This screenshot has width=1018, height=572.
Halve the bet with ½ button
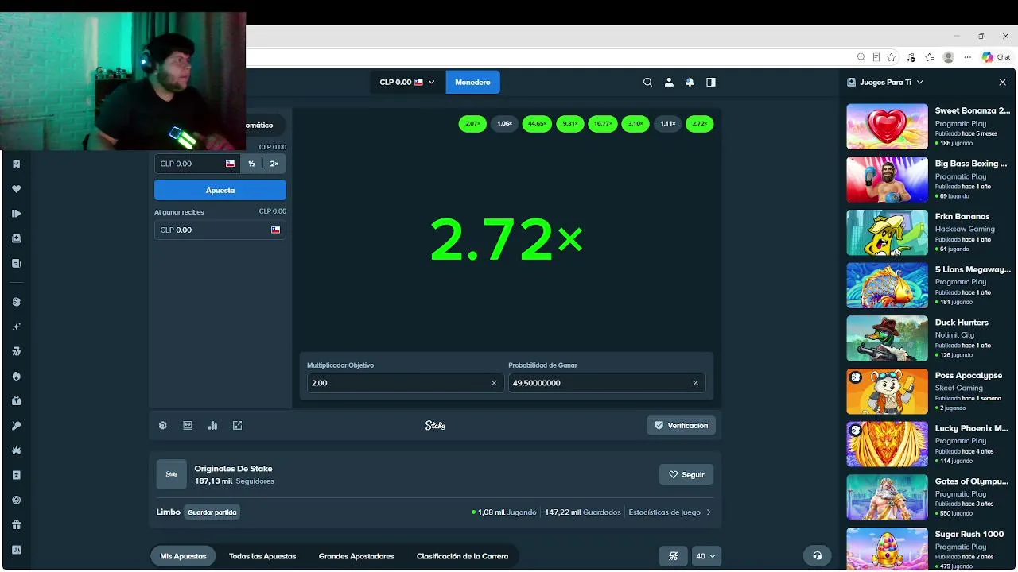(x=251, y=164)
